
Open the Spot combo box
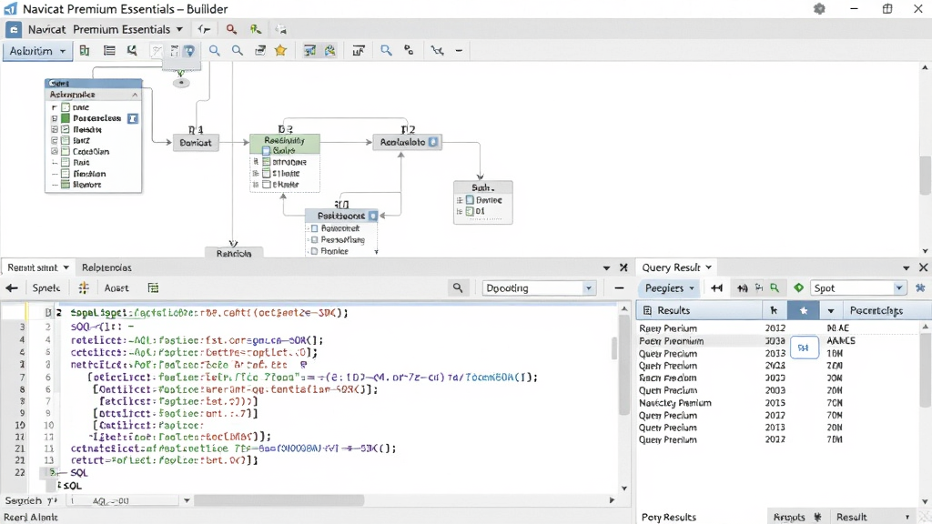point(858,287)
